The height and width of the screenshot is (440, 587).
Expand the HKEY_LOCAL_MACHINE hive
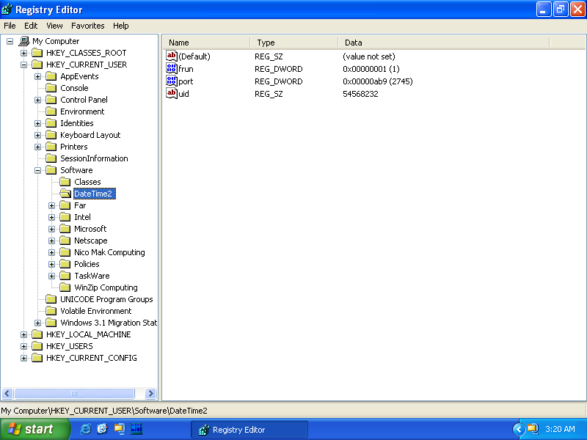[x=24, y=334]
